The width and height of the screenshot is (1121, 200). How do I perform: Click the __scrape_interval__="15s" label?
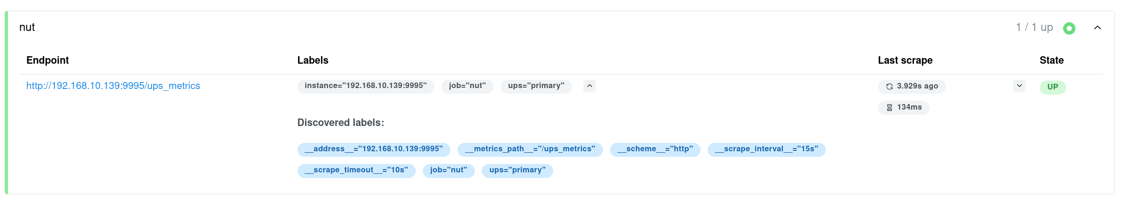pyautogui.click(x=766, y=149)
